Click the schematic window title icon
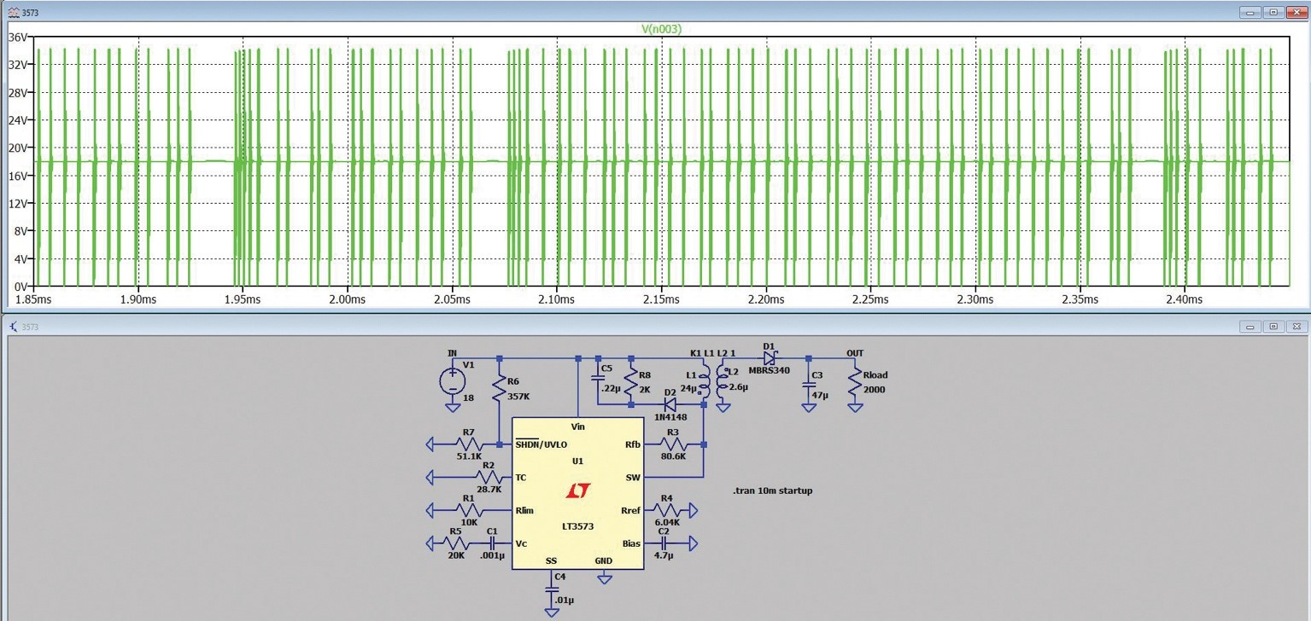The width and height of the screenshot is (1311, 621). coord(11,327)
